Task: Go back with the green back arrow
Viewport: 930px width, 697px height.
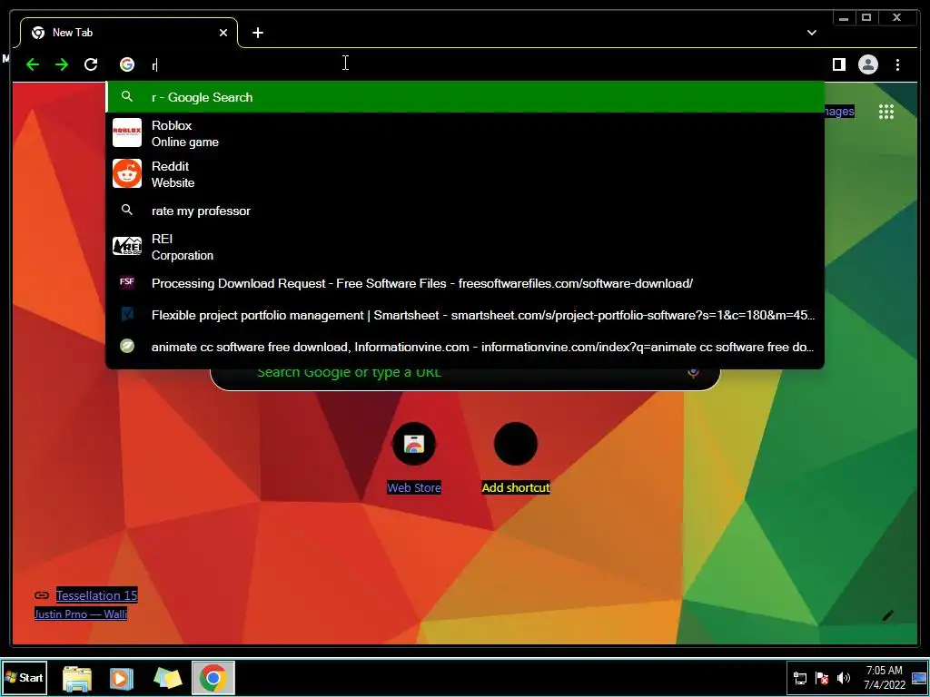Action: click(33, 64)
